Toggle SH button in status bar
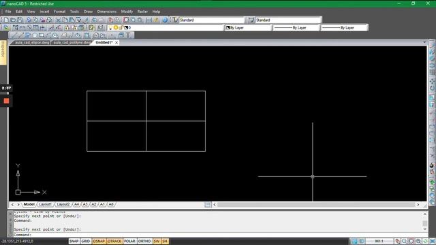Screen dimensions: 436x245 165,241
